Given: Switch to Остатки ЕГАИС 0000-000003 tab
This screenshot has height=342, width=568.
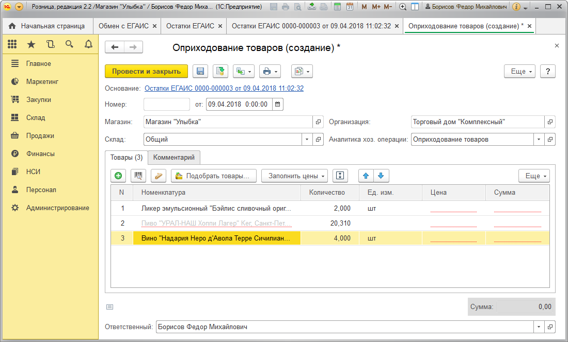Looking at the screenshot, I should click(311, 26).
